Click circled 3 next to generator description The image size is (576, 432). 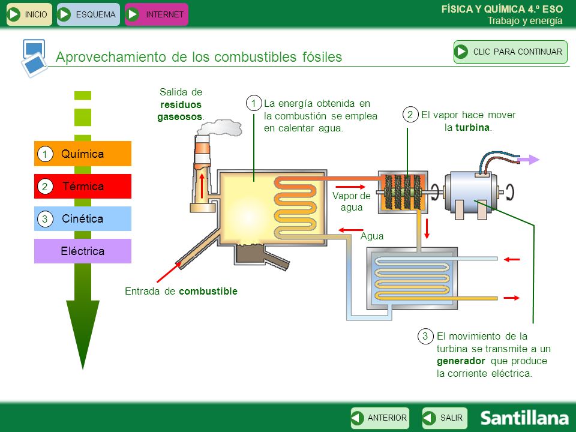(425, 336)
